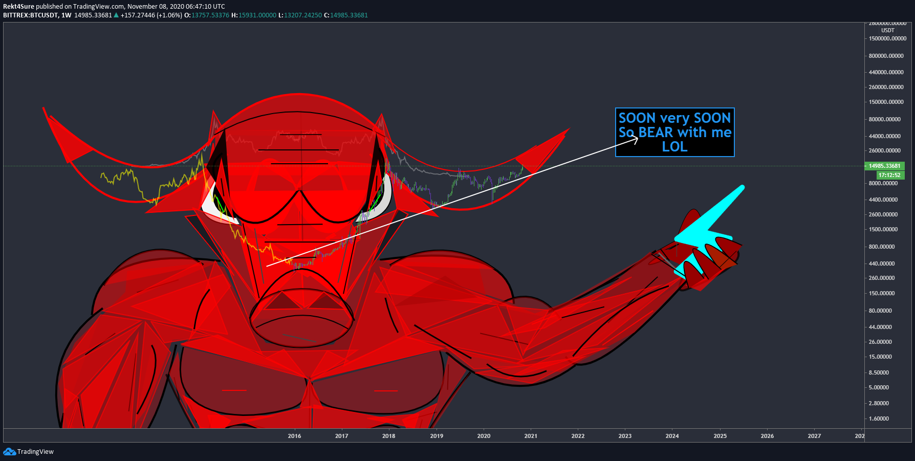Click the 26.00000 price axis label

click(x=880, y=342)
